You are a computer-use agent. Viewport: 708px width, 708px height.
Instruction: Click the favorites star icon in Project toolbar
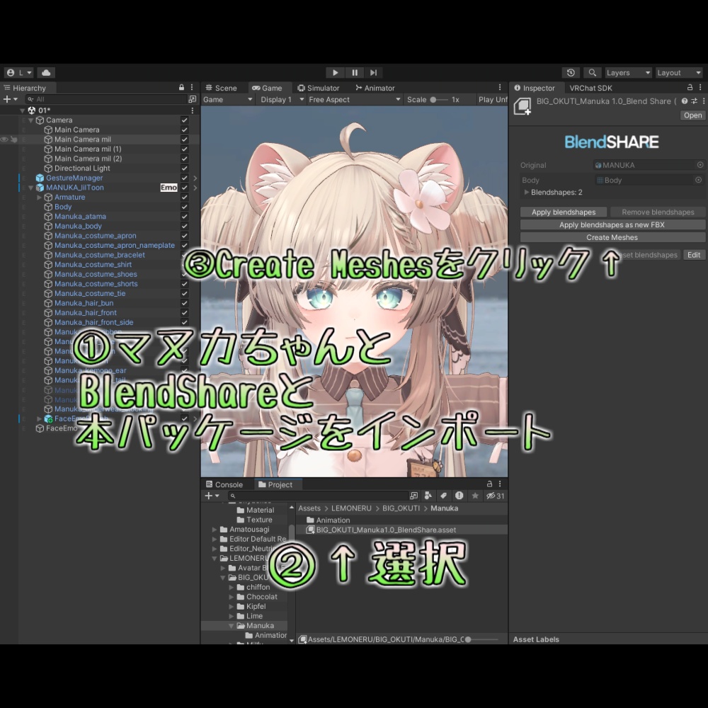pyautogui.click(x=476, y=496)
